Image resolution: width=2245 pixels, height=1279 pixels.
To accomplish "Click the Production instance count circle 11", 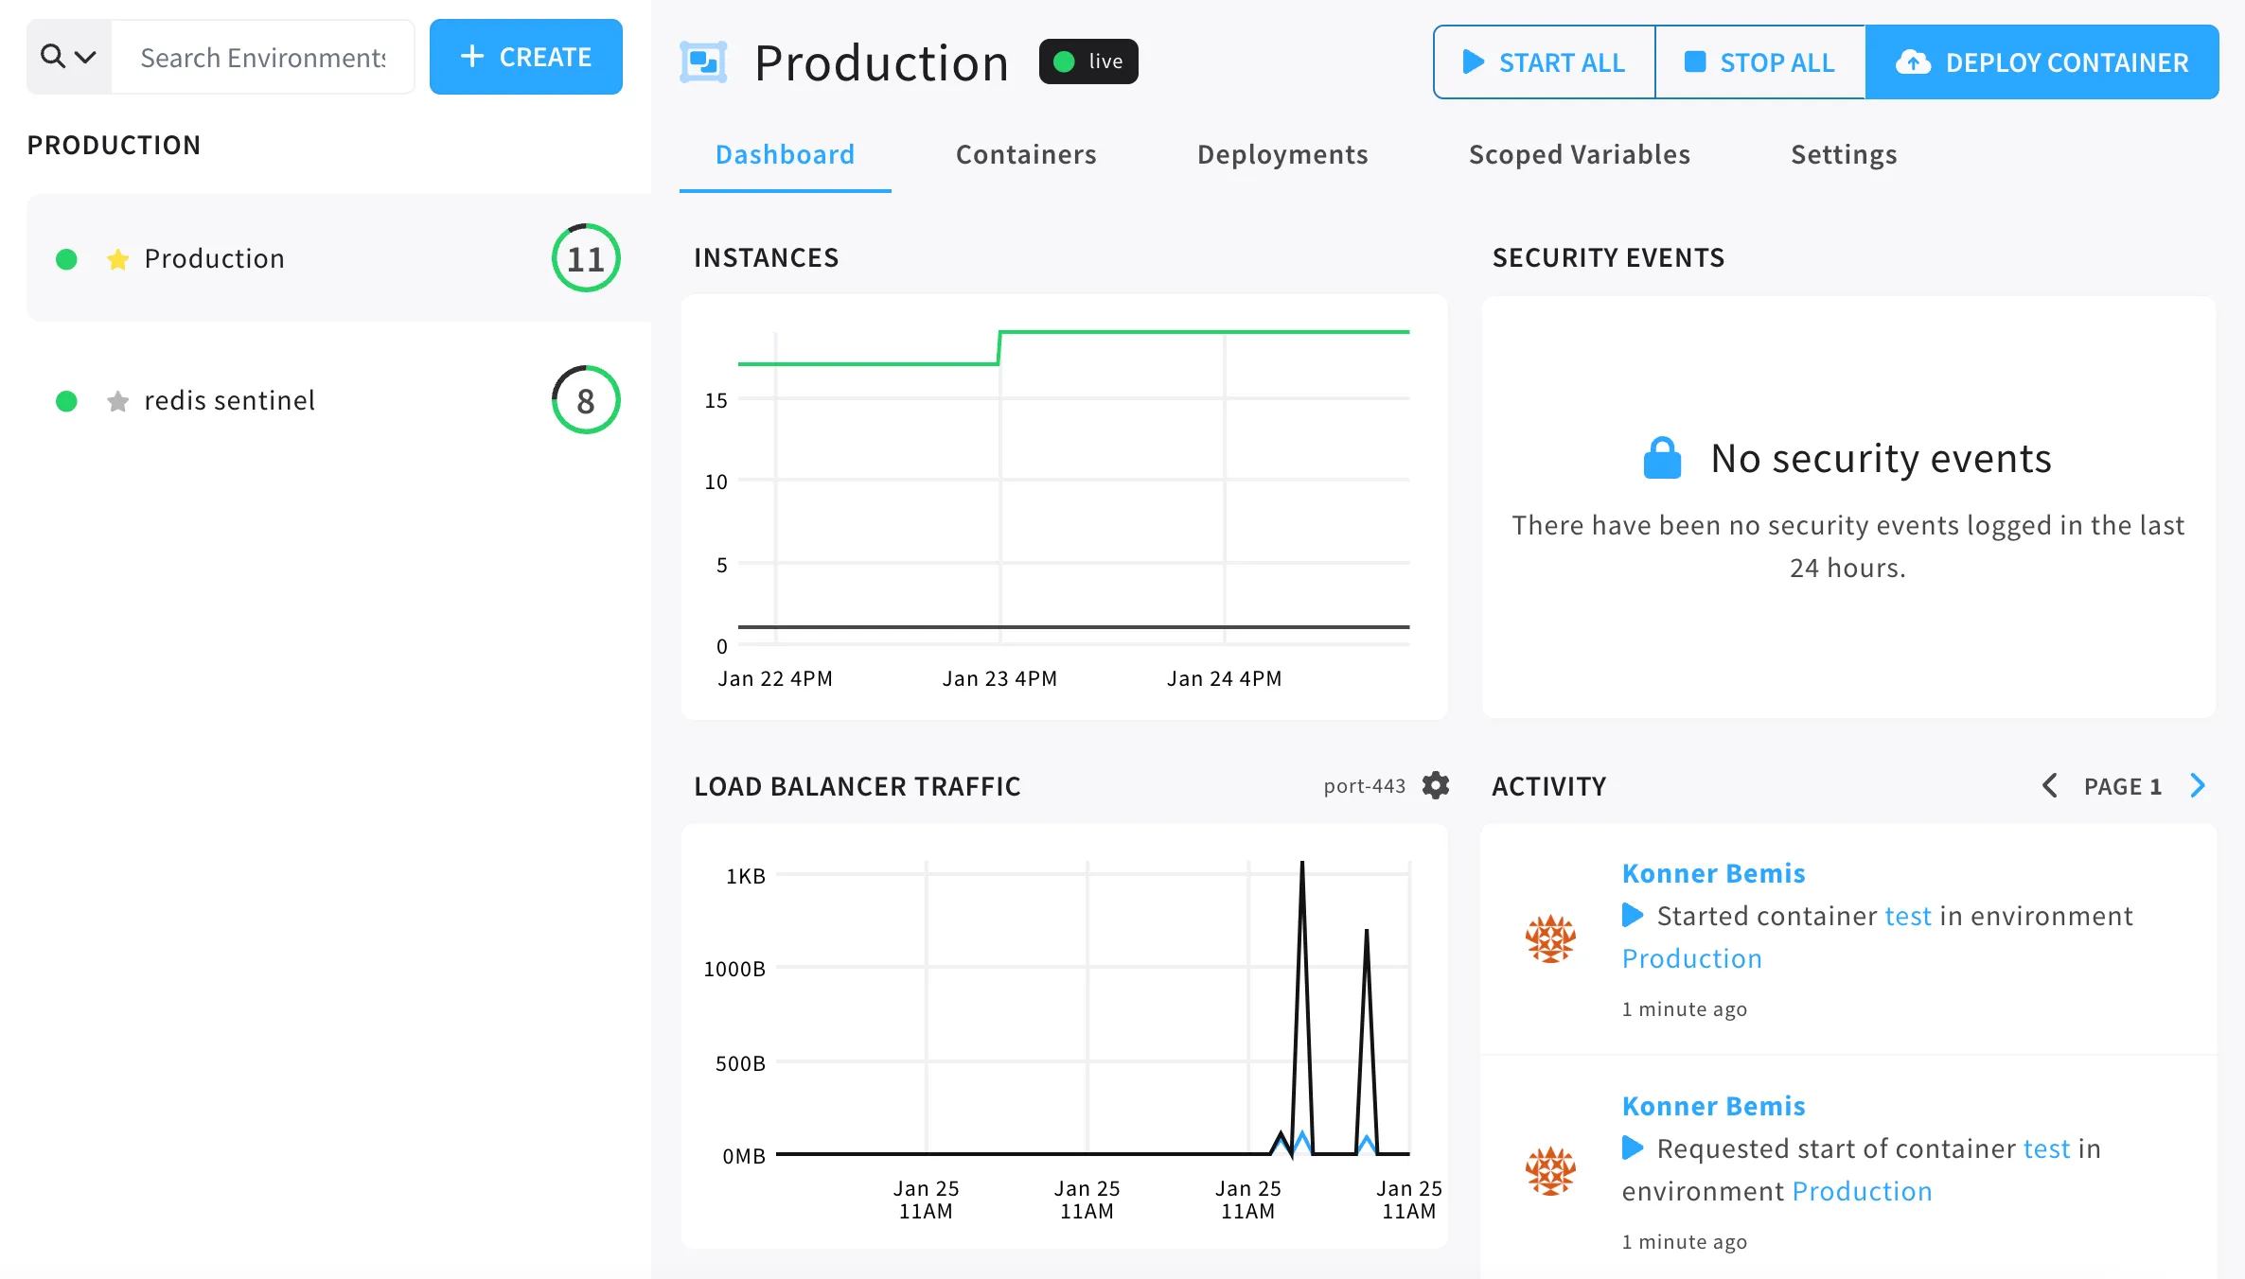I will tap(586, 258).
